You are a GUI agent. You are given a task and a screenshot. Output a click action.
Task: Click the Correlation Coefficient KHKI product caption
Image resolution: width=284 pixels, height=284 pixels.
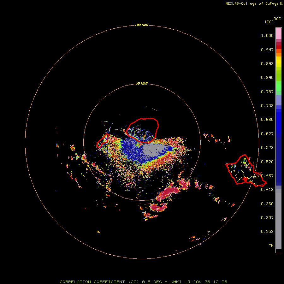[x=143, y=282]
